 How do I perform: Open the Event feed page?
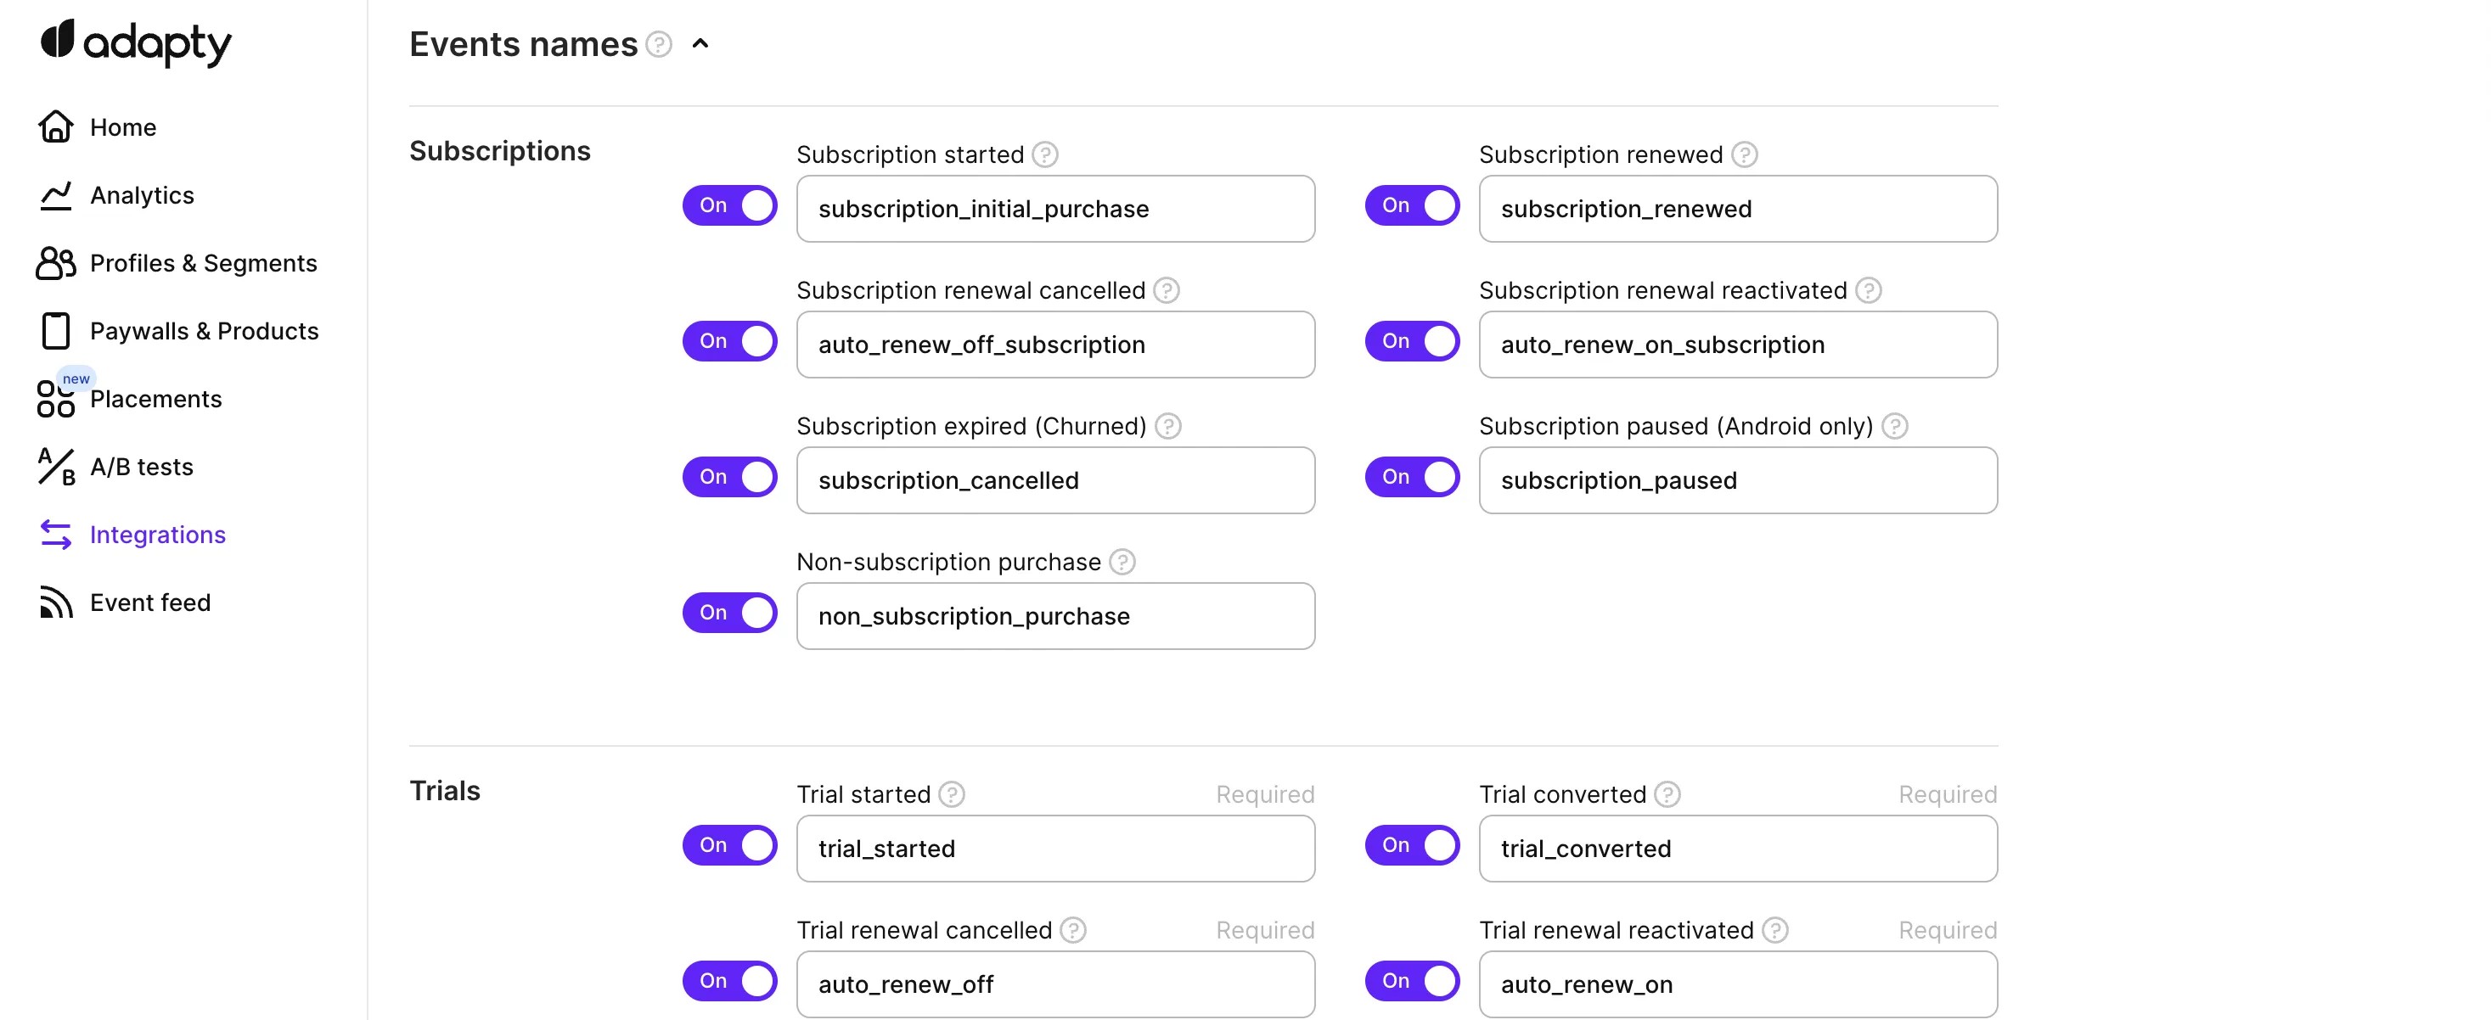[x=150, y=602]
